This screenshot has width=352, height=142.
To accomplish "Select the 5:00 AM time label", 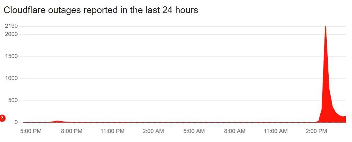I will (194, 131).
